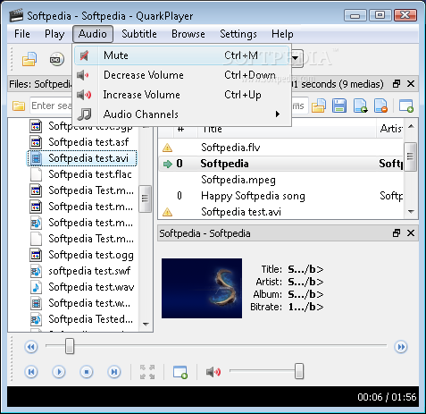Undock the Softpedia - Softpedia info panel
The height and width of the screenshot is (414, 426).
[397, 233]
